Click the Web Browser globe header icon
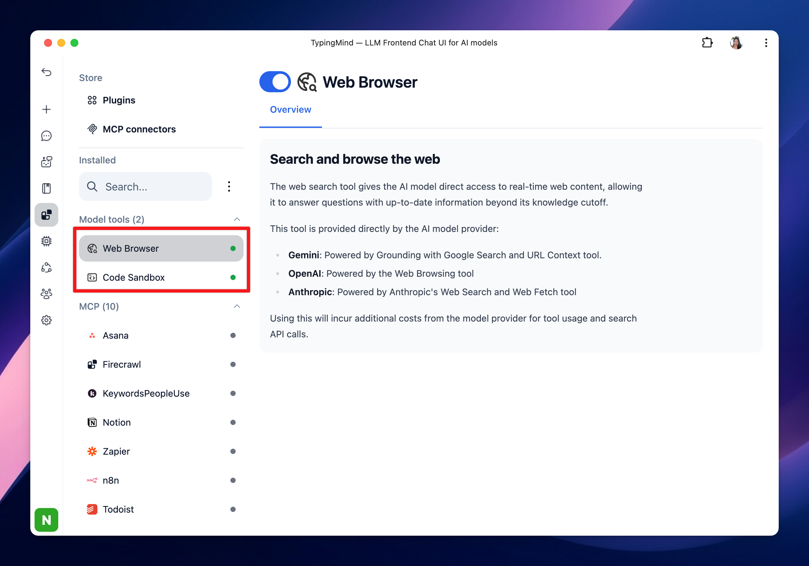 307,82
